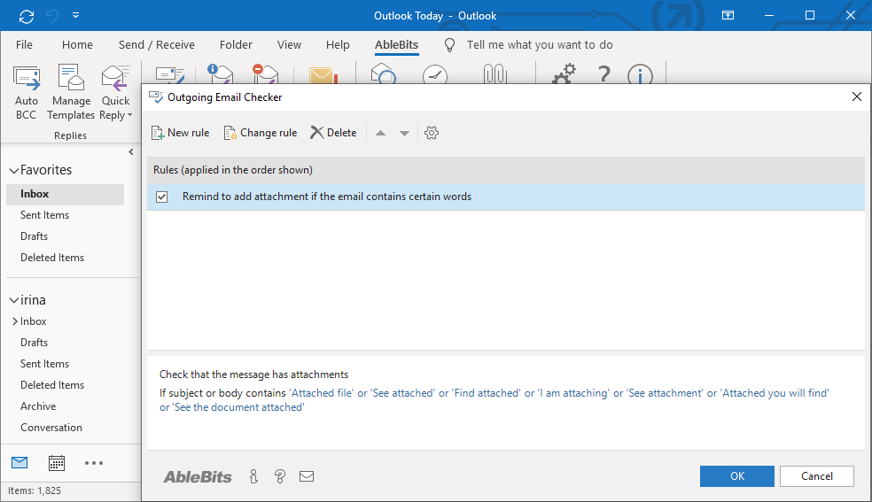Screen dimensions: 872x502
Task: Toggle the attachment reminder rule checkbox
Action: coord(162,197)
